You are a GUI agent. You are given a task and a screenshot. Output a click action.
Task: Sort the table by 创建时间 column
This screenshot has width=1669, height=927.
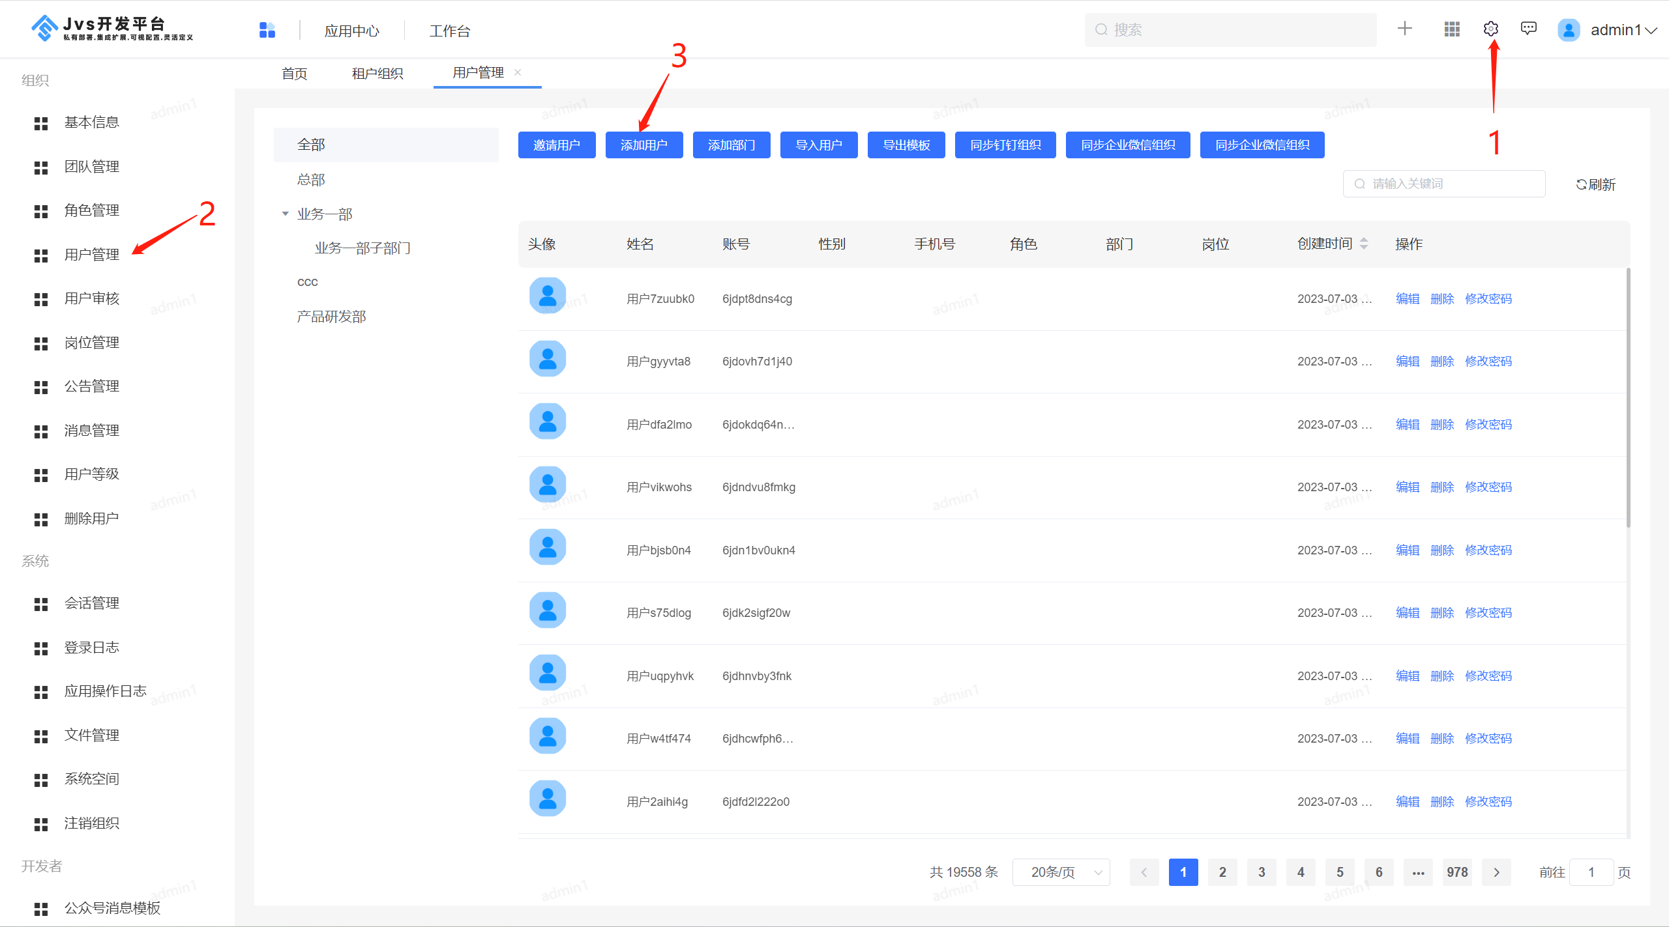1364,244
